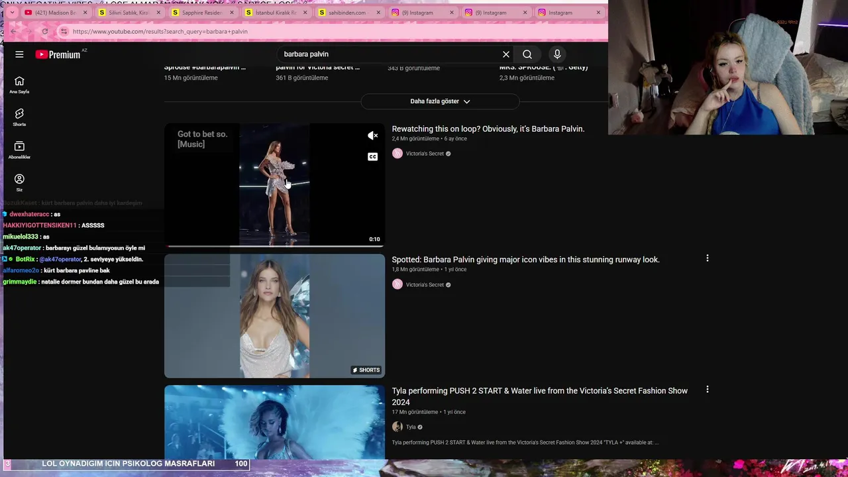Click the browser back arrow
Viewport: 848px width, 477px height.
[13, 31]
